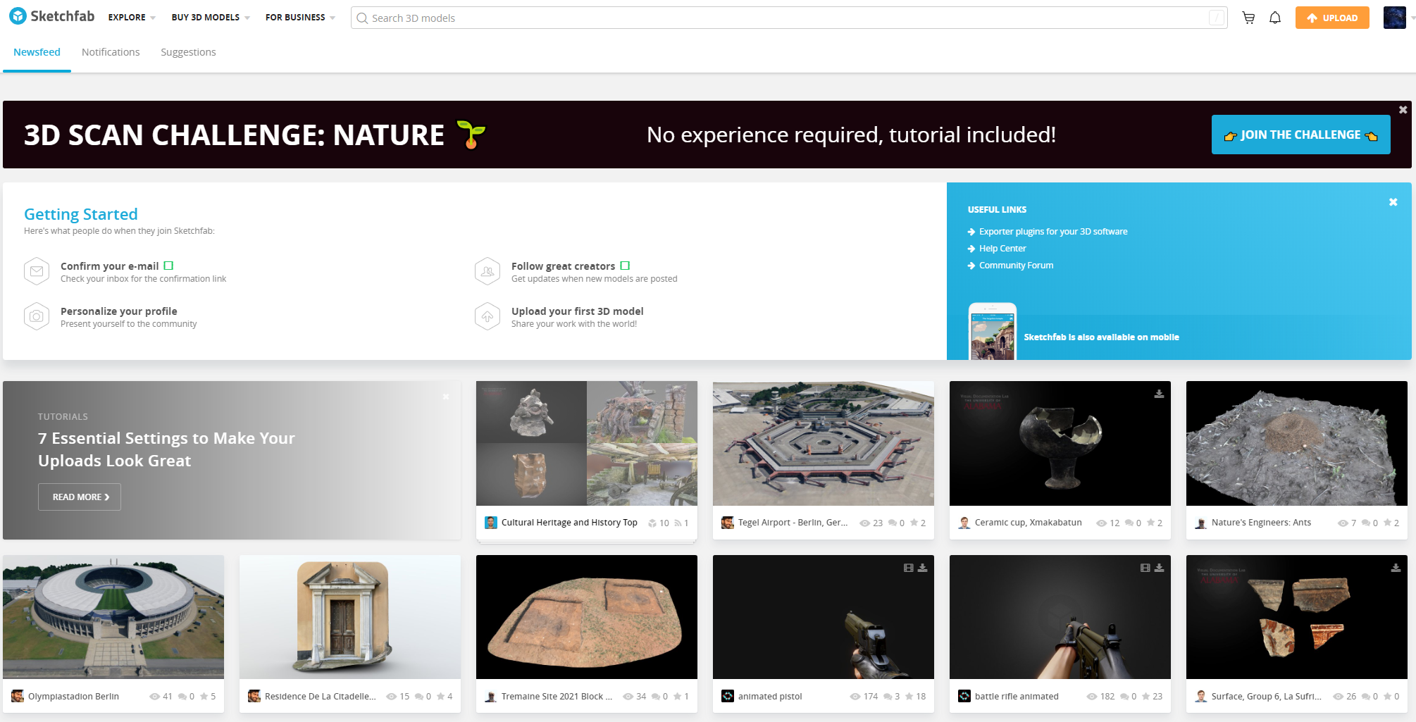Switch to the Notifications tab
This screenshot has width=1416, height=722.
(111, 52)
